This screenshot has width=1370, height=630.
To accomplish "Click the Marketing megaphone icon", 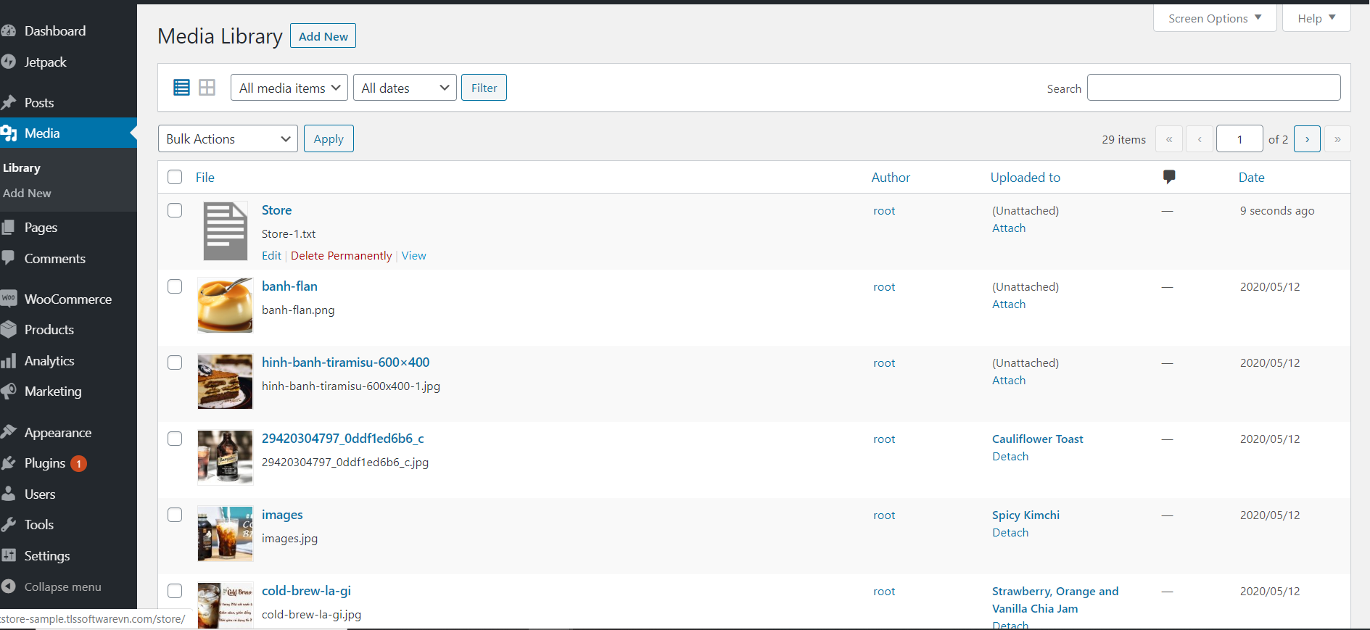I will [8, 391].
